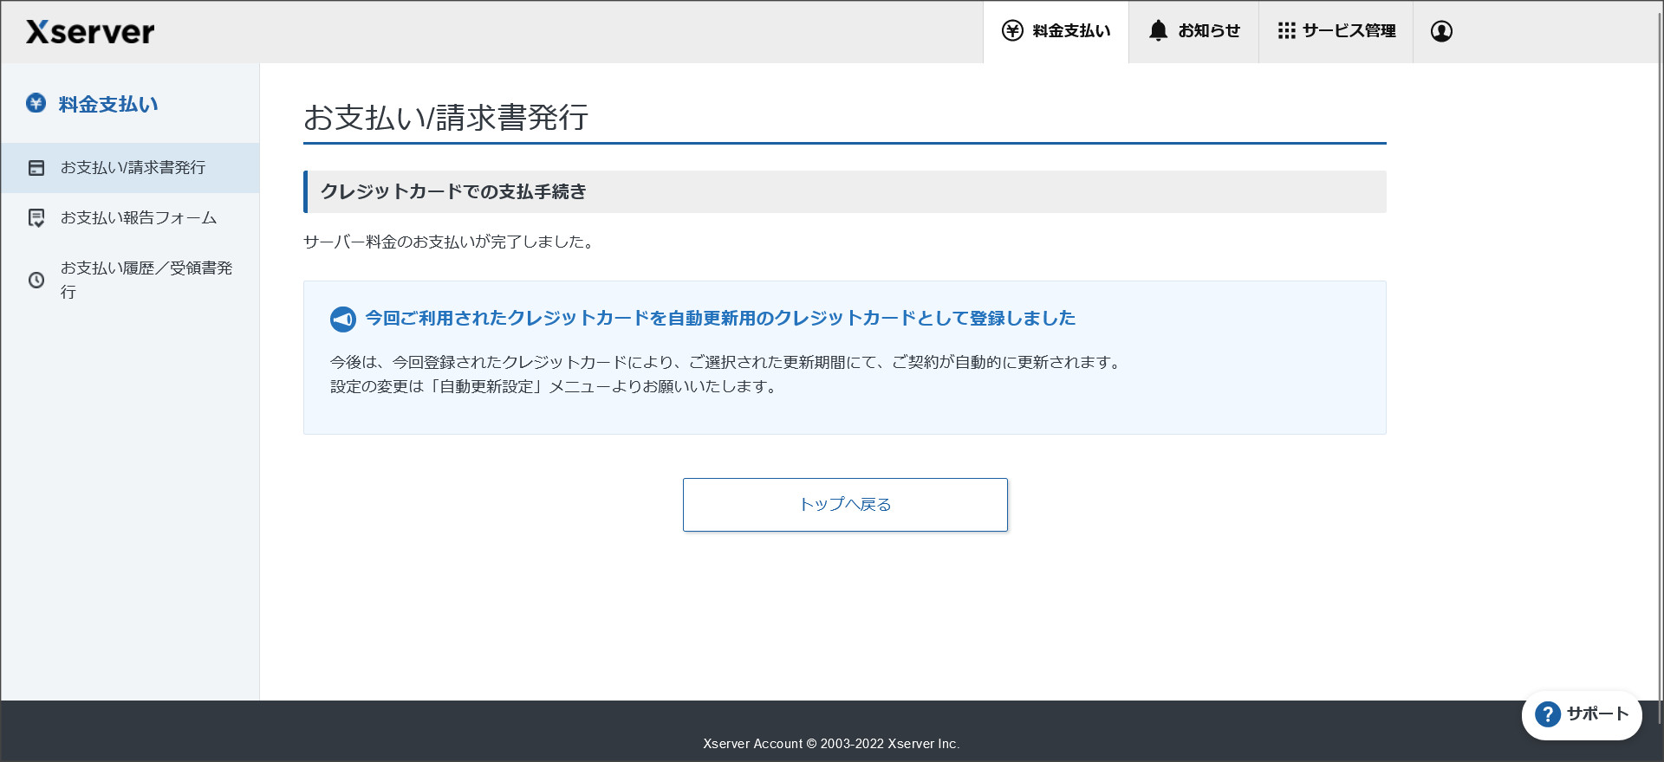1664x762 pixels.
Task: Click the user account profile icon
Action: click(1441, 31)
